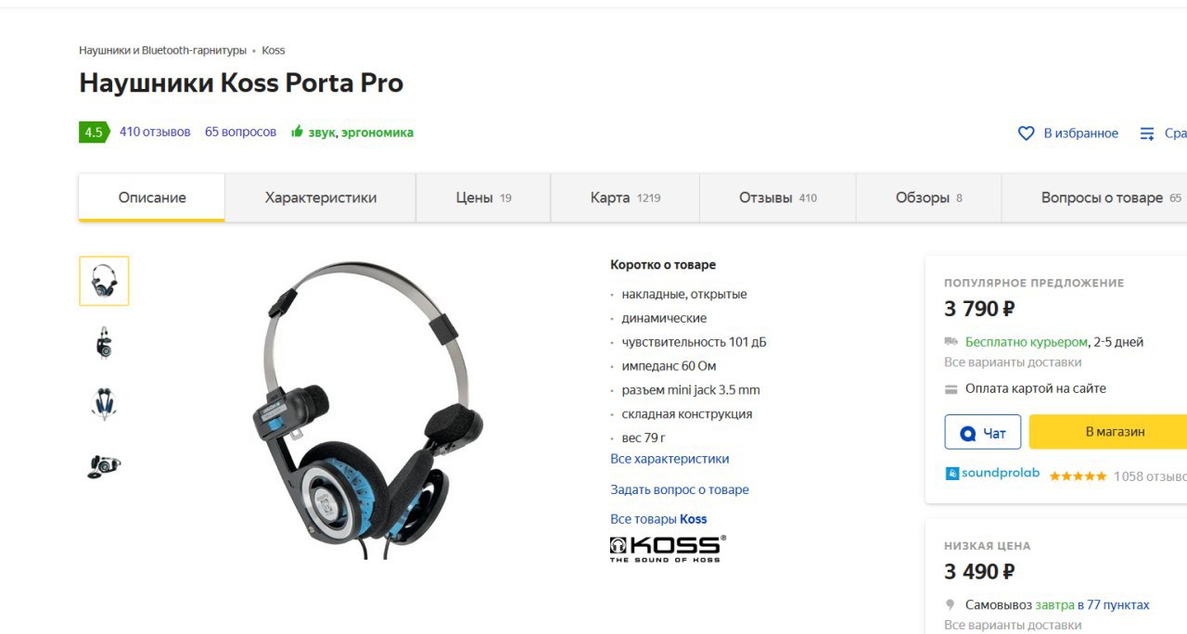This screenshot has width=1187, height=634.
Task: Click the 4.5 rating badge
Action: (93, 133)
